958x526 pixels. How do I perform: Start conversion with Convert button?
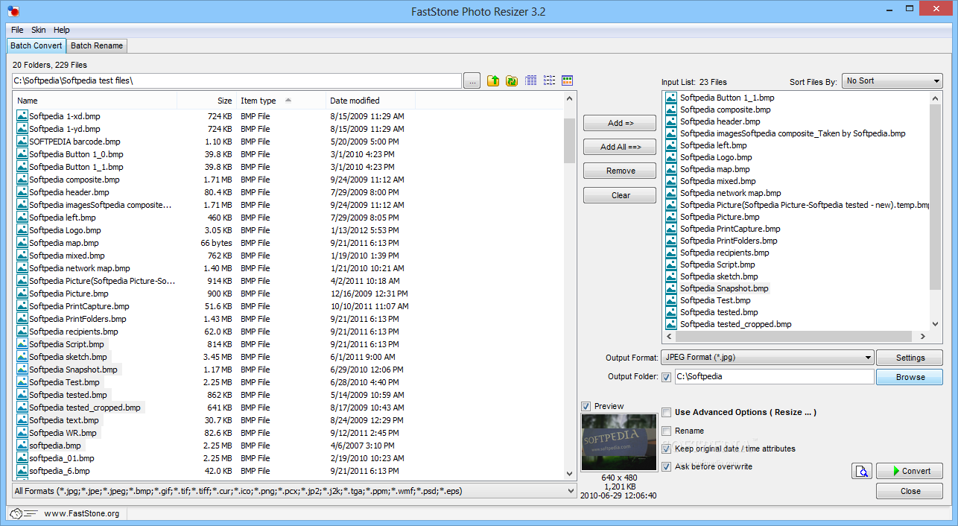point(910,471)
